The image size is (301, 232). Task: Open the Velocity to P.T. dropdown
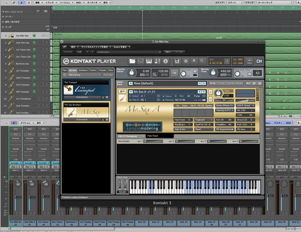(225, 111)
